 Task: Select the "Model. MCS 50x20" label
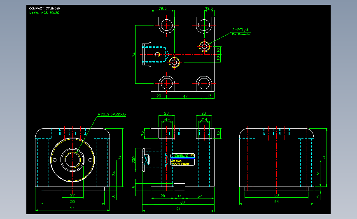click(44, 13)
